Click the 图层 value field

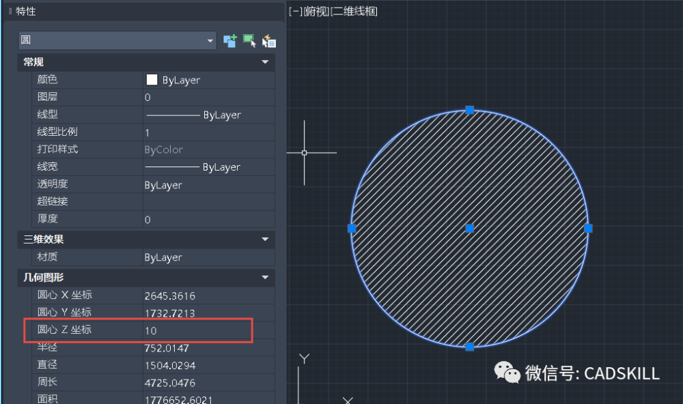coord(208,98)
